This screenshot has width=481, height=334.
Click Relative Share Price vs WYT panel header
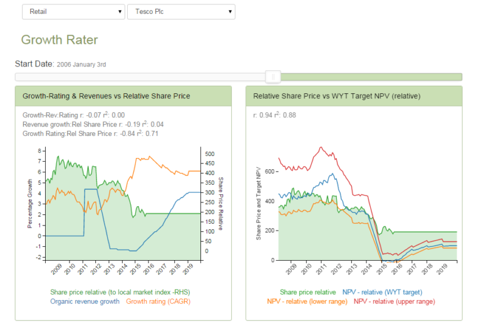click(x=336, y=96)
